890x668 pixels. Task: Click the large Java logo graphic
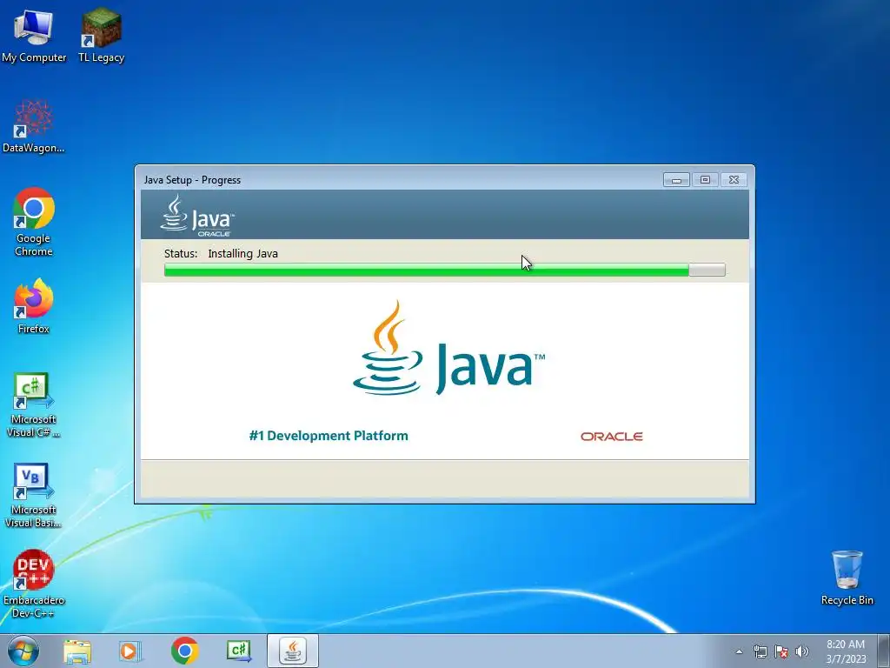(448, 348)
